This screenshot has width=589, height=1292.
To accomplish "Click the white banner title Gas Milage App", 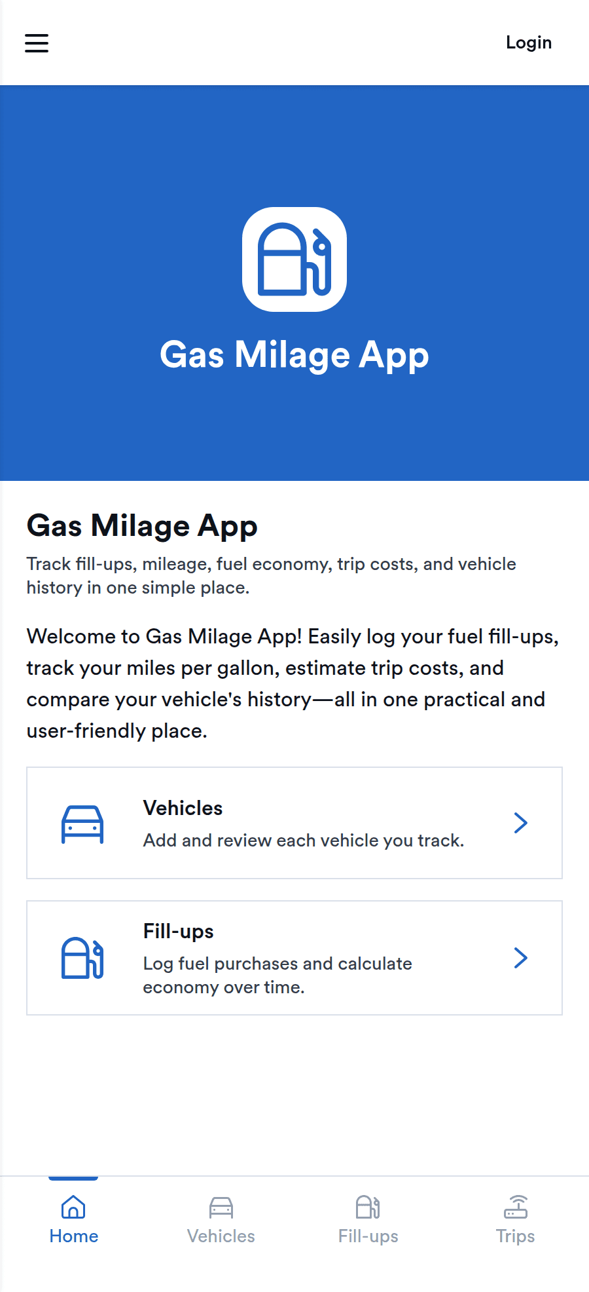I will [x=294, y=355].
